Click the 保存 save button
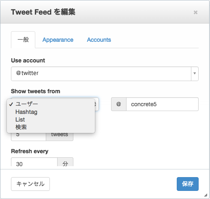Screen dimensions: 210x199 click(x=188, y=184)
